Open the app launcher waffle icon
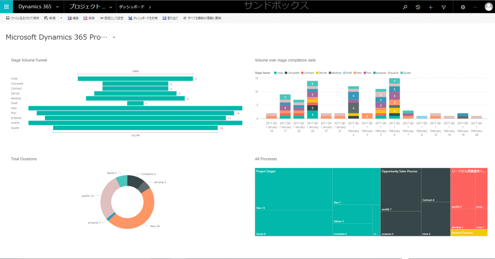The image size is (495, 259). tap(6, 7)
